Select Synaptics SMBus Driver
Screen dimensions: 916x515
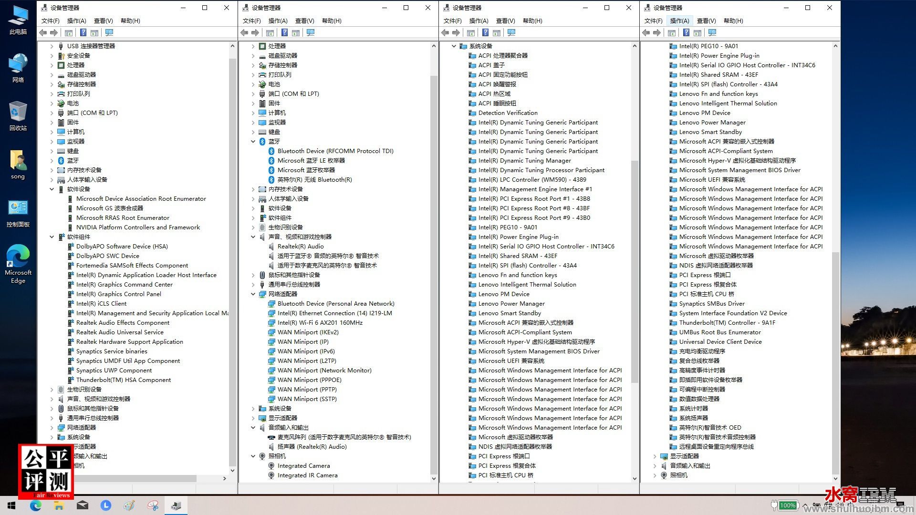point(712,304)
